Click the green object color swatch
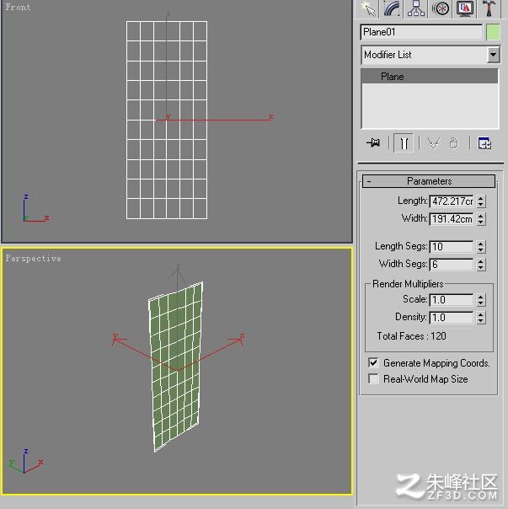 [x=493, y=33]
